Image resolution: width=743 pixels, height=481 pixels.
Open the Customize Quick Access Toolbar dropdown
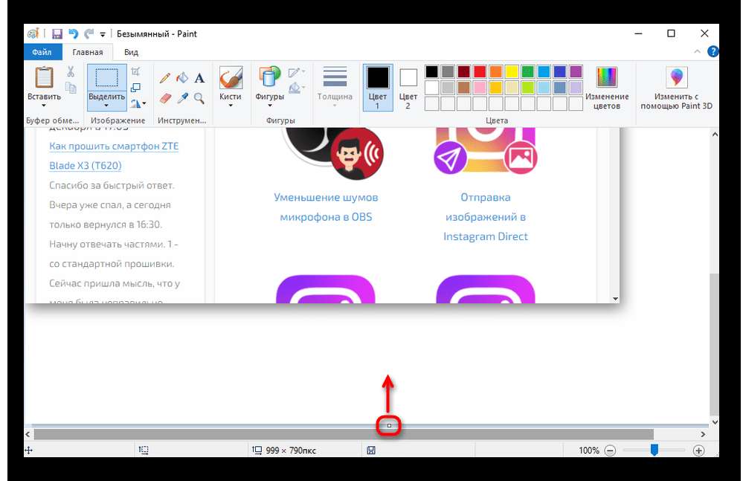(103, 34)
